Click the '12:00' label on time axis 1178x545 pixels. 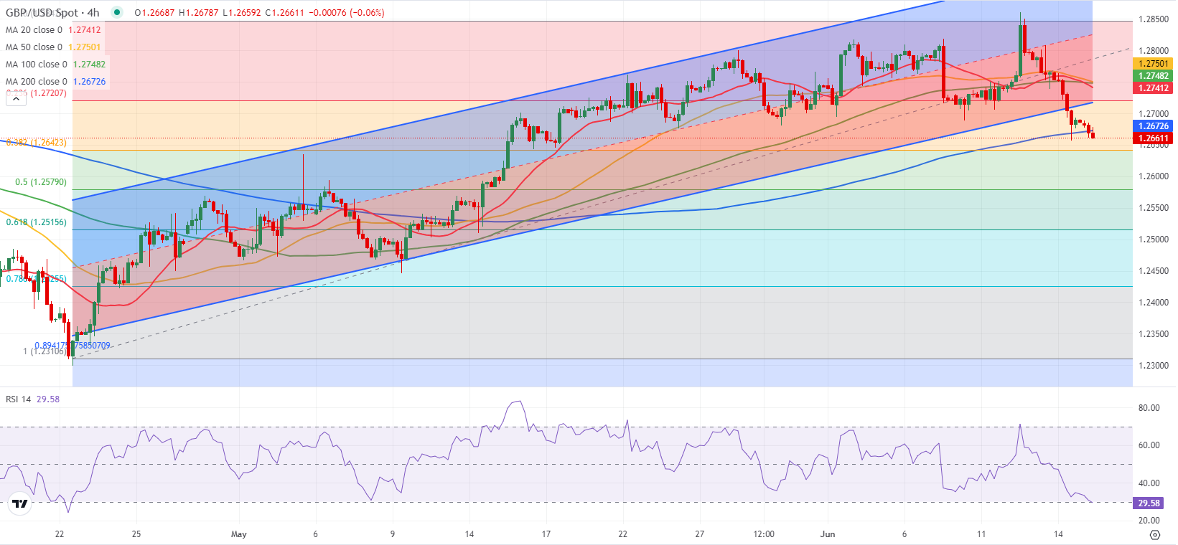click(764, 534)
